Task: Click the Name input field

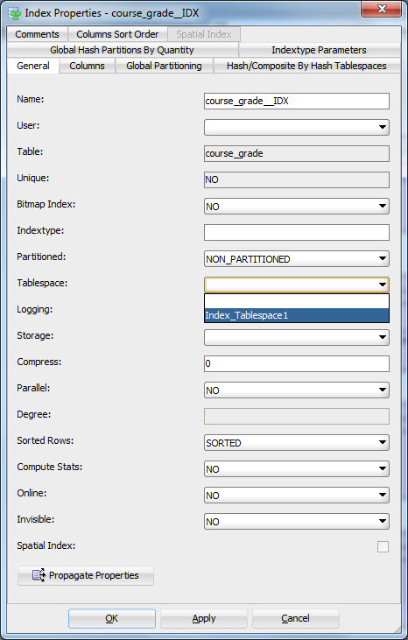Action: point(297,102)
